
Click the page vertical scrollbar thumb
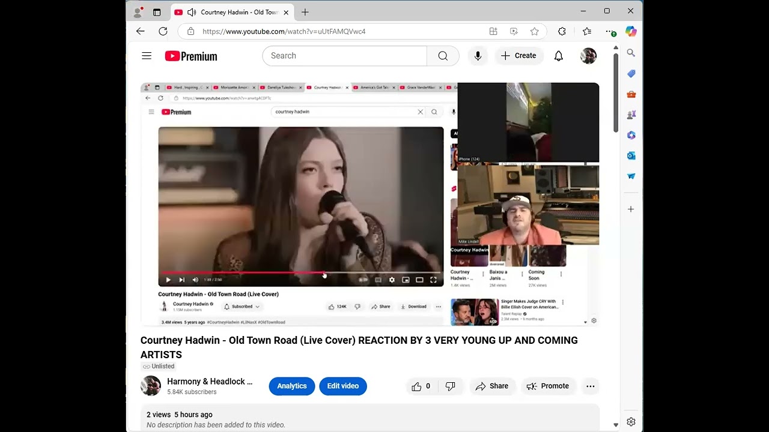pyautogui.click(x=616, y=94)
